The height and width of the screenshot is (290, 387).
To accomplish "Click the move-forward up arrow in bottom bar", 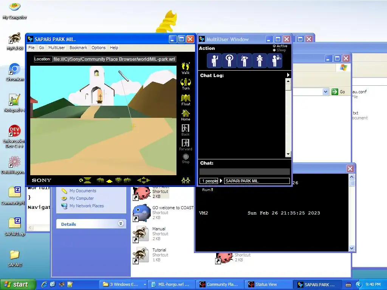I will (109, 181).
